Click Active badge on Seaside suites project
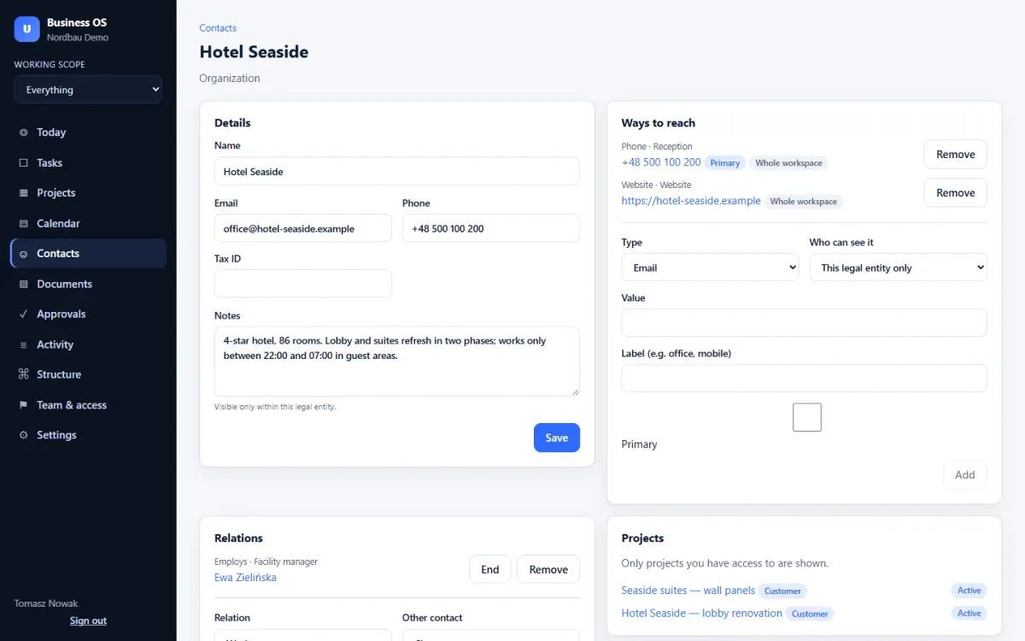 [969, 591]
